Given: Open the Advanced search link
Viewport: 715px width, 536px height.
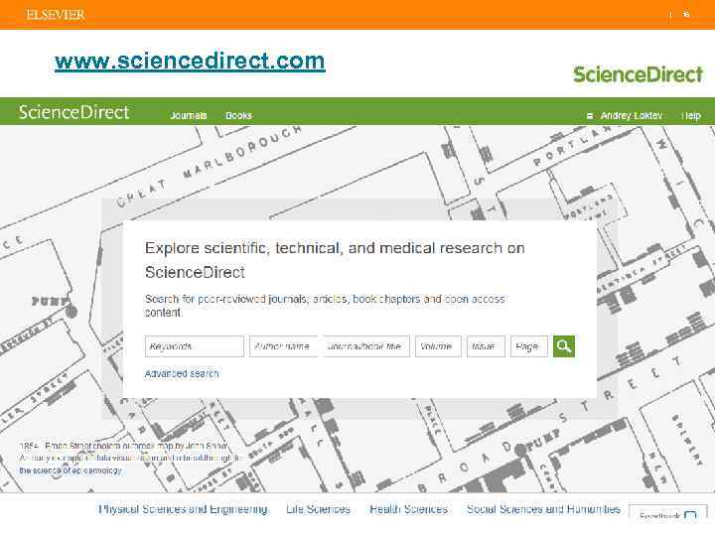Looking at the screenshot, I should tap(182, 374).
